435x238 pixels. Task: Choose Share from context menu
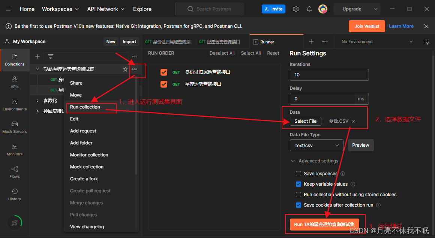(x=76, y=83)
